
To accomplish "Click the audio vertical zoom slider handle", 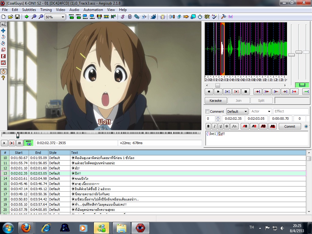I will (x=299, y=52).
